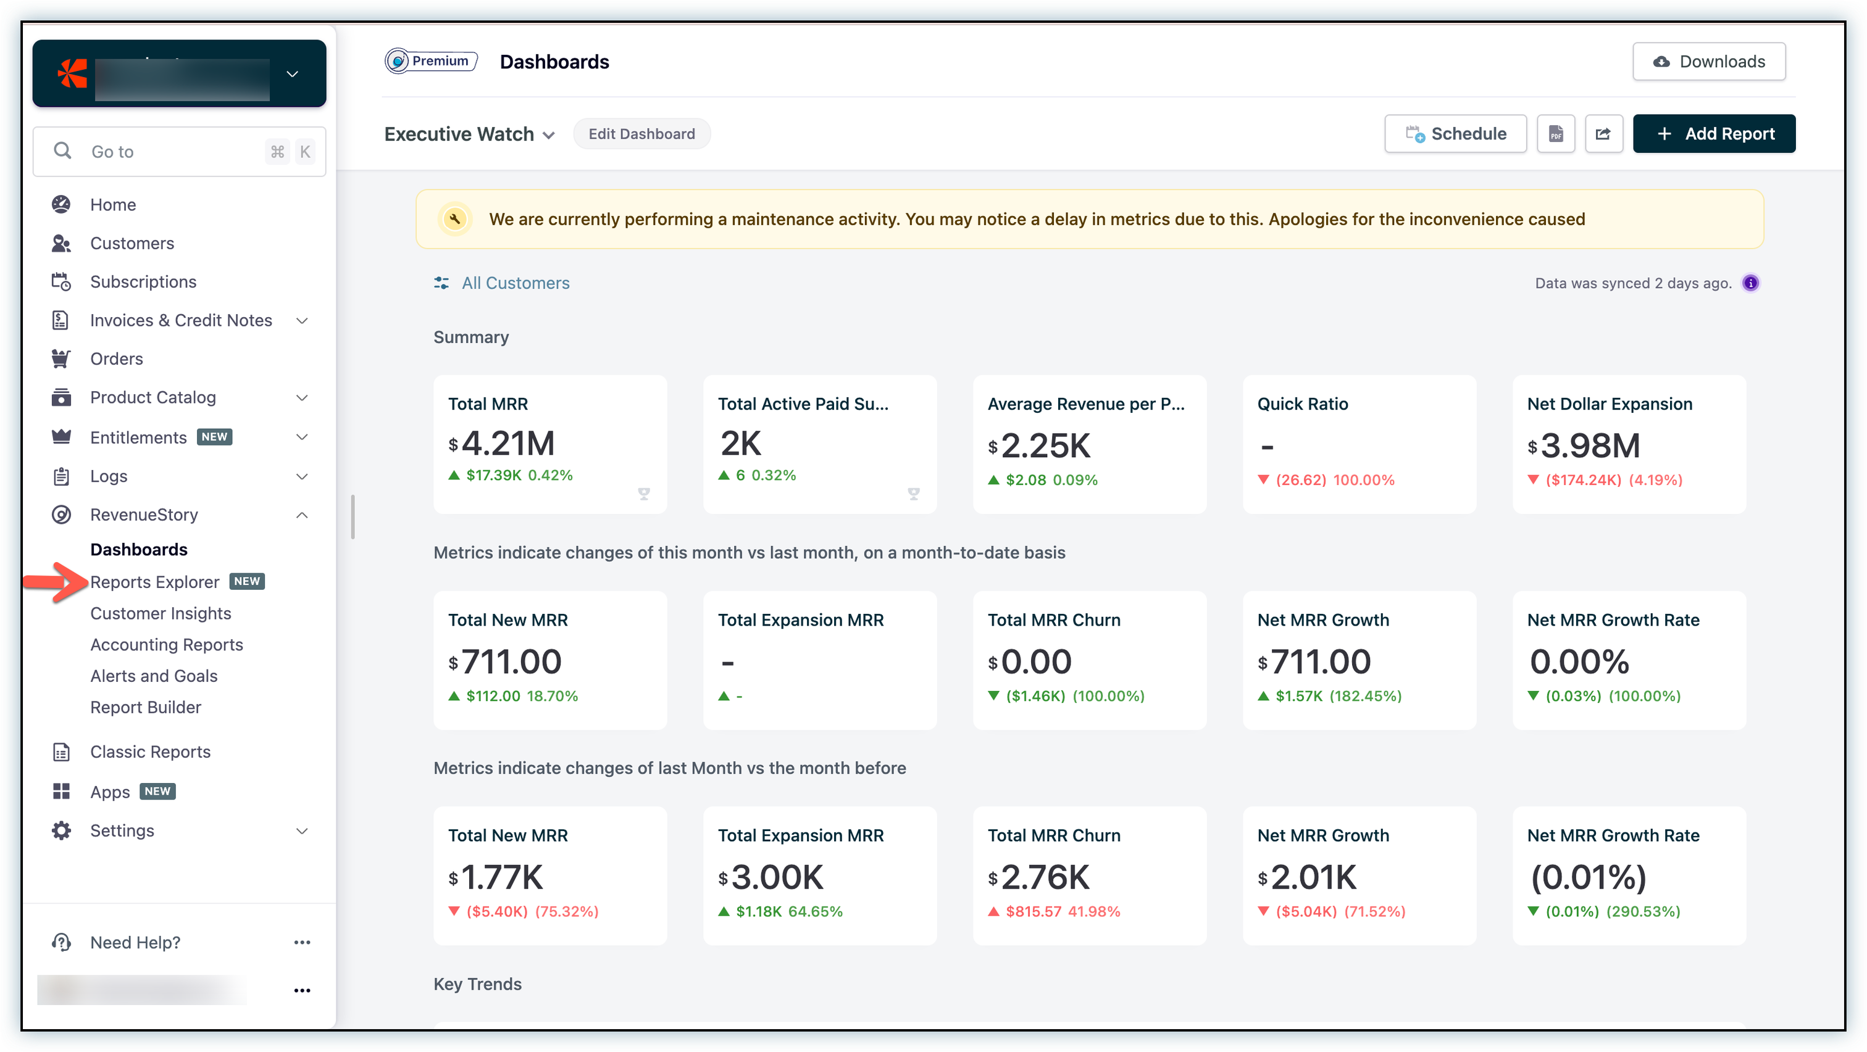Click the Downloads button

[x=1709, y=62]
